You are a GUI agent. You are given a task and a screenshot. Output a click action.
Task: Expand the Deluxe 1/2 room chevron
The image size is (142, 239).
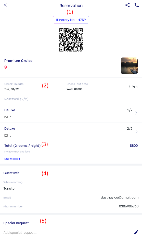click(x=136, y=113)
